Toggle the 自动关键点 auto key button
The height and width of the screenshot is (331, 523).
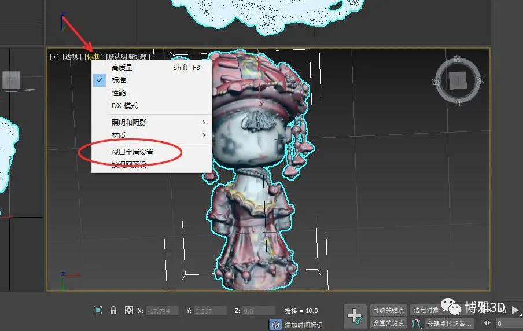pyautogui.click(x=388, y=310)
